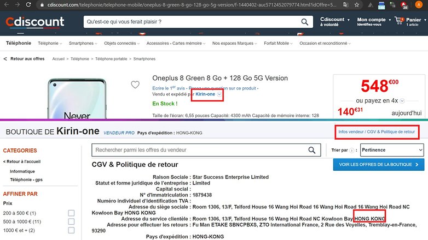Image resolution: width=428 pixels, height=240 pixels.
Task: Click the Oneplus 8 product image
Action: click(x=77, y=99)
